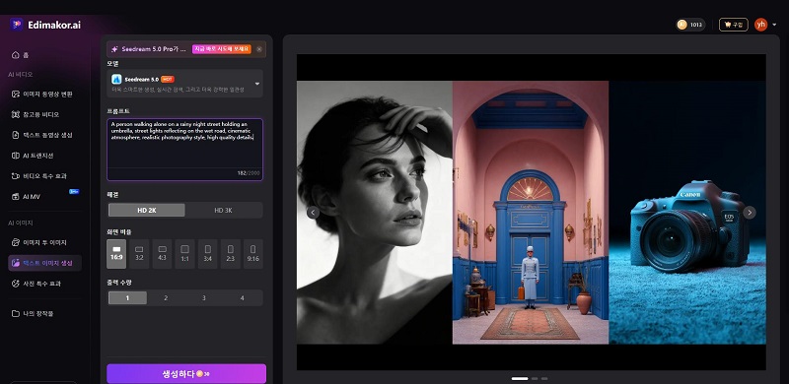This screenshot has height=384, width=789.
Task: Set output quantity to 4
Action: (242, 298)
